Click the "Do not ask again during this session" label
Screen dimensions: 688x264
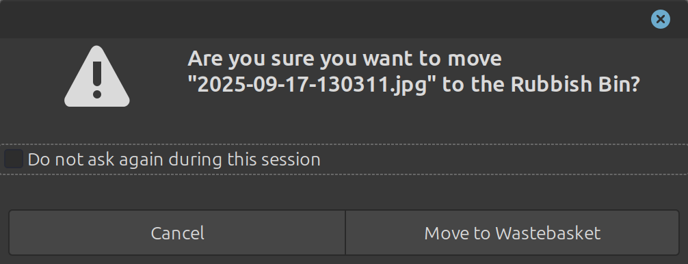(x=174, y=159)
